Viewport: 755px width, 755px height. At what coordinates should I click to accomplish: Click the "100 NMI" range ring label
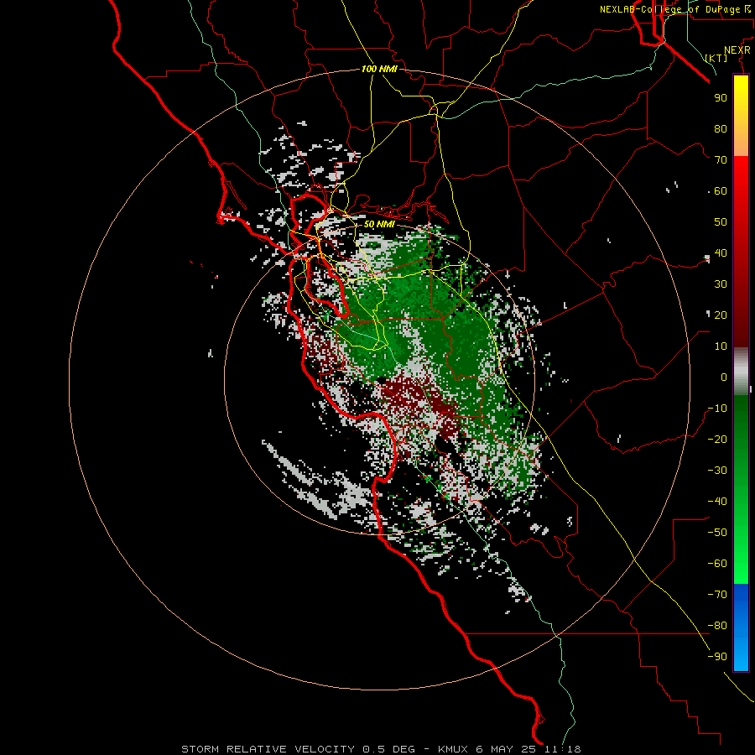coord(379,70)
